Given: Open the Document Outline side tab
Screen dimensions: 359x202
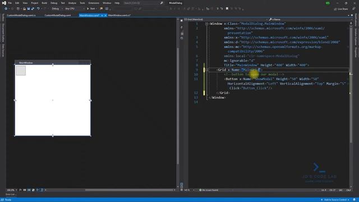Looking at the screenshot, I should (3, 33).
